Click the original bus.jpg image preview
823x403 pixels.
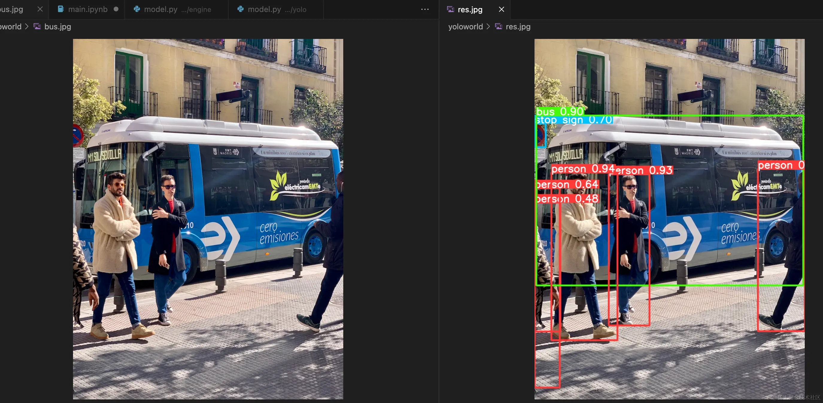[x=208, y=219]
